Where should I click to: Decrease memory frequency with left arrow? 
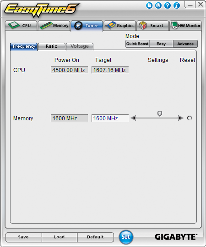tap(133, 118)
